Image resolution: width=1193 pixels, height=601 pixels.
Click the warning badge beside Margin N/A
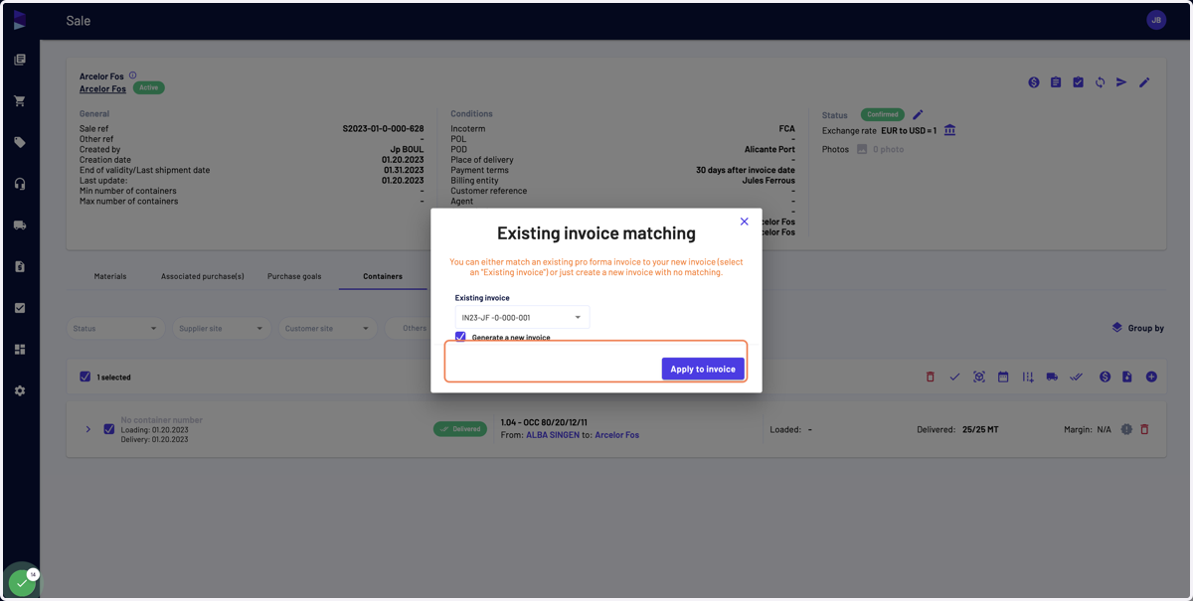1126,429
